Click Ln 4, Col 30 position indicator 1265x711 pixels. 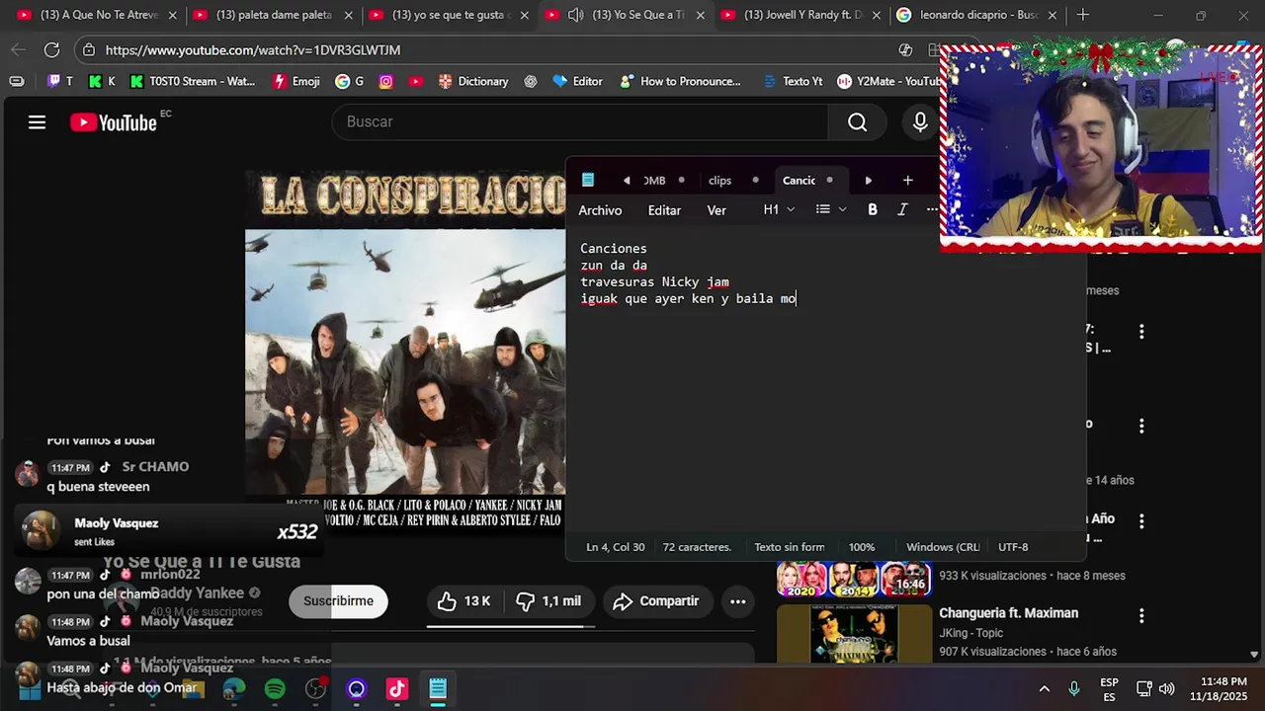[615, 547]
